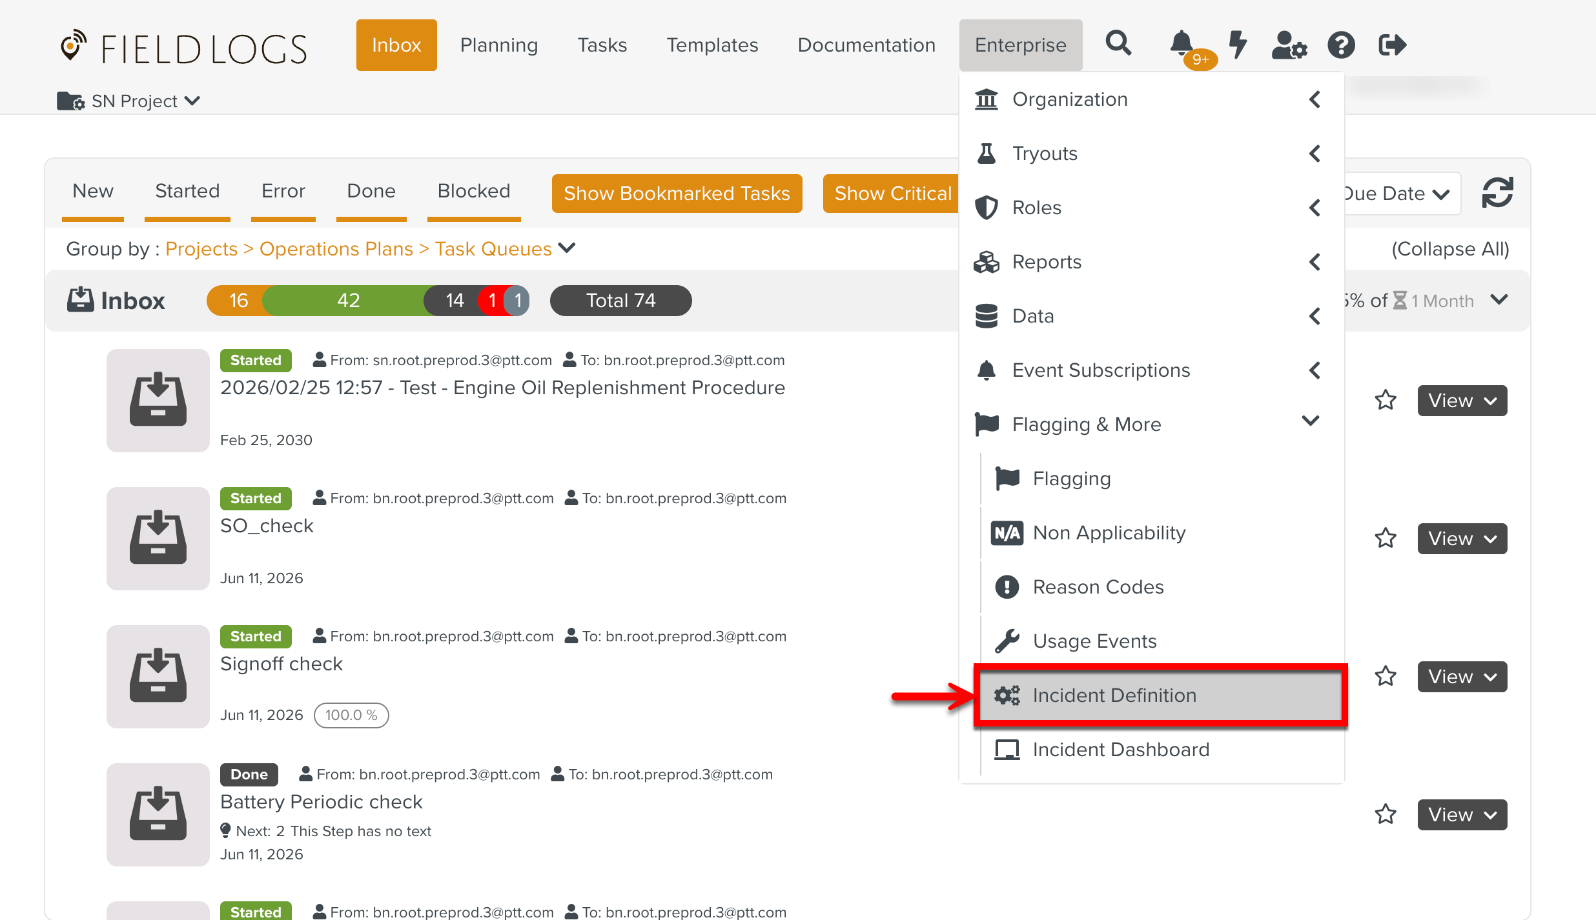Open View dropdown for Engine Oil task
Screen dimensions: 1596x920
tap(1462, 400)
